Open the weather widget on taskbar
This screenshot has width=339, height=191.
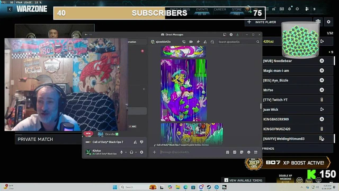9,187
